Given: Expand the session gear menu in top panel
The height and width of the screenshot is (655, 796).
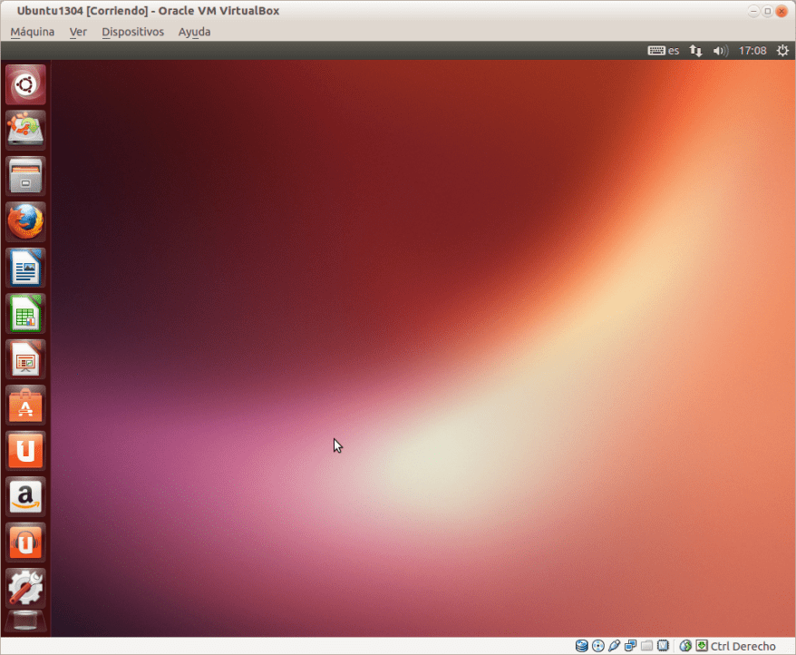Looking at the screenshot, I should (782, 51).
